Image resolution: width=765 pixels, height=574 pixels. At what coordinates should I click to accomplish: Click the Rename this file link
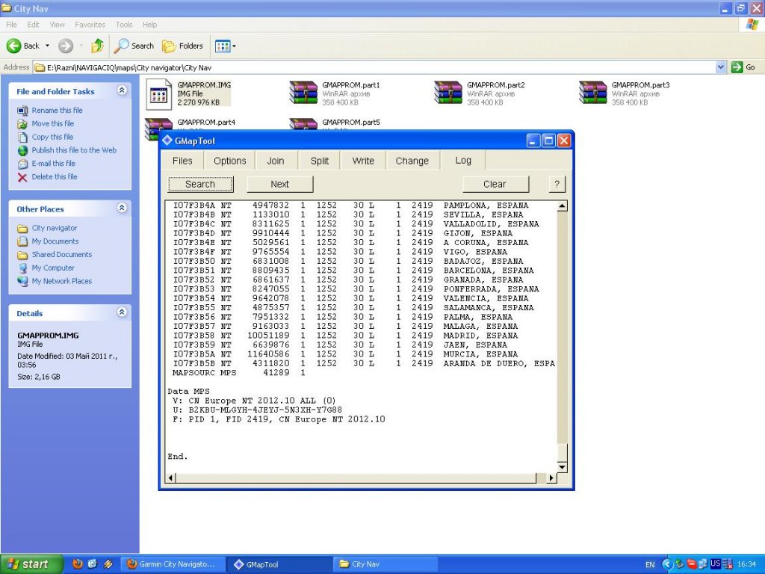57,110
